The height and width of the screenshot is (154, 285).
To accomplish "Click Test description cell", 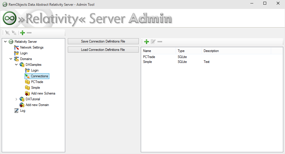I will click(207, 62).
